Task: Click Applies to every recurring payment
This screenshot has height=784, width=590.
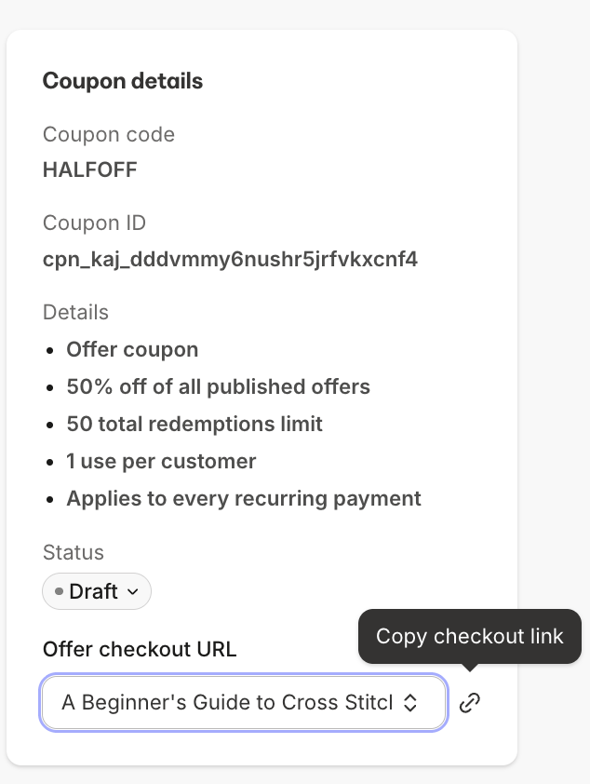Action: [244, 498]
